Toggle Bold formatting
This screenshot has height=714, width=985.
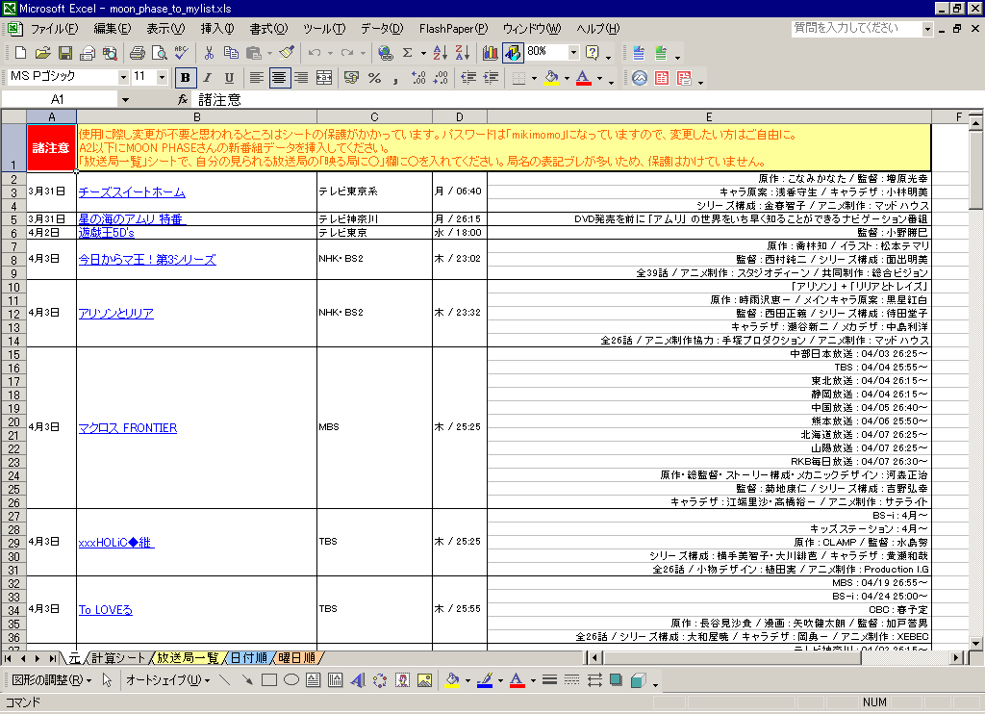[x=185, y=78]
